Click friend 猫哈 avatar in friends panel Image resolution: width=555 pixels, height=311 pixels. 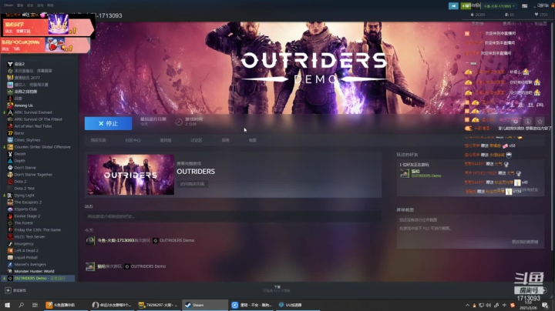pos(405,173)
